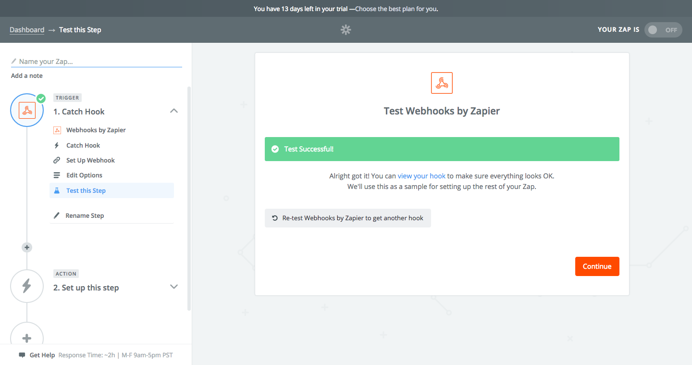
Task: Click the chat bubble icon beside Get Help
Action: 22,355
